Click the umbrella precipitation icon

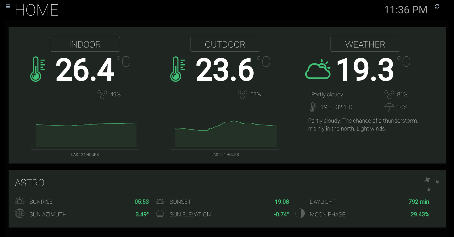click(x=389, y=107)
